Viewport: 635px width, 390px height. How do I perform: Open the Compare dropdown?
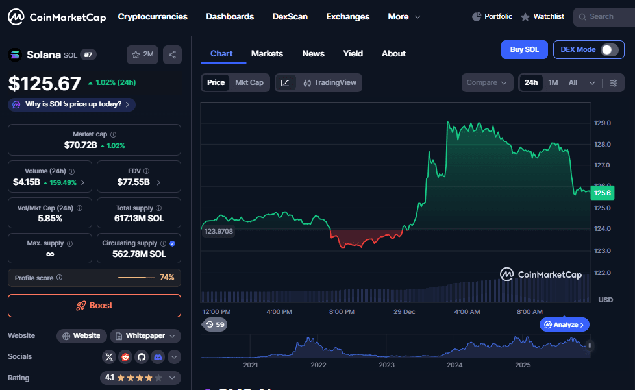[x=487, y=82]
